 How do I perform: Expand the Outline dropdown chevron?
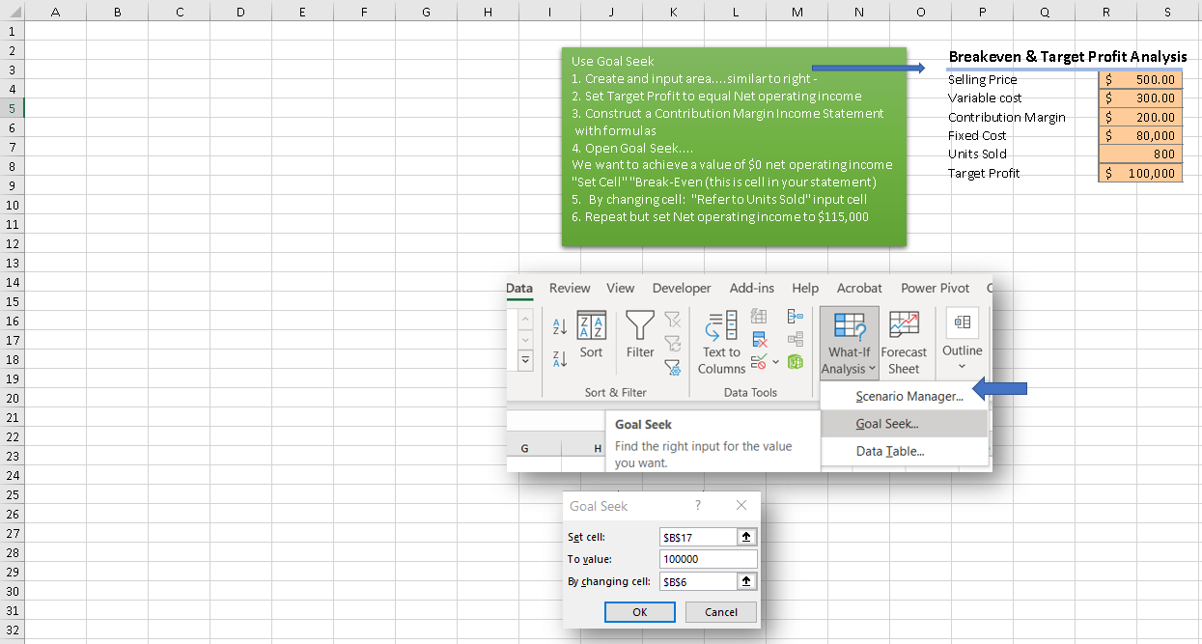tap(962, 364)
